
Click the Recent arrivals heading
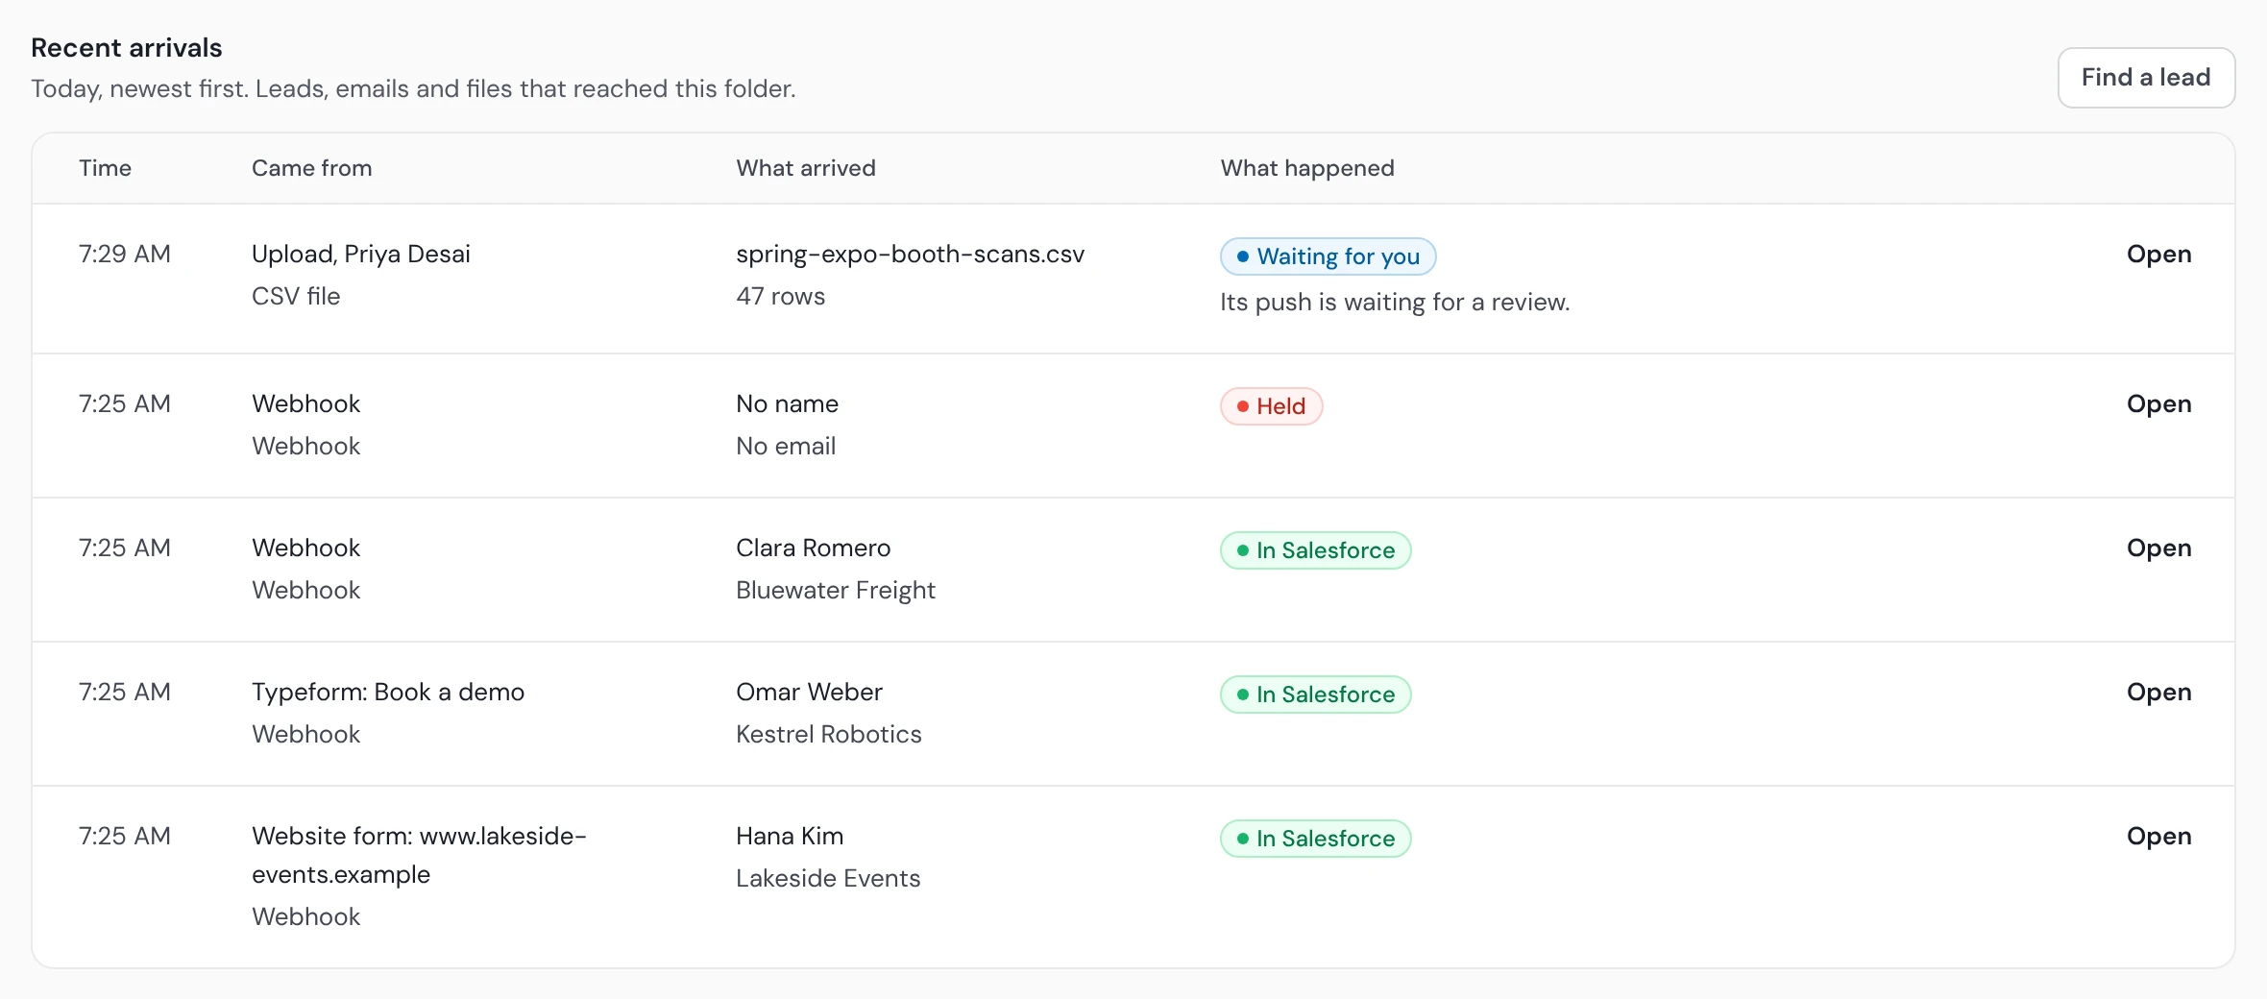point(127,48)
